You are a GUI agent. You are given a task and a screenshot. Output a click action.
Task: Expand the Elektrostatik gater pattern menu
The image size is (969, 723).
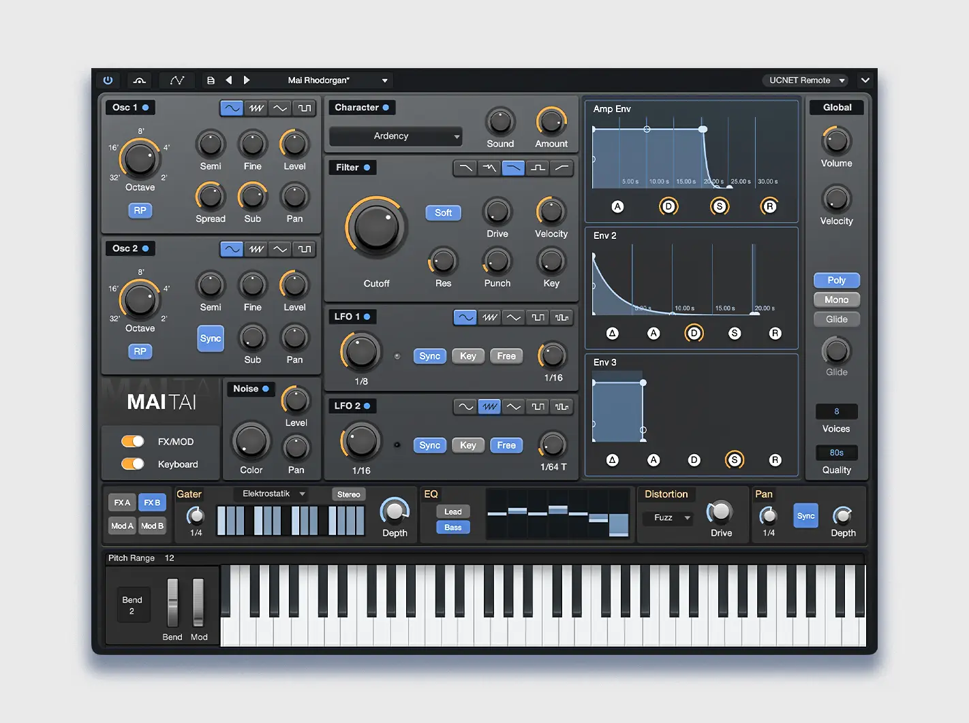[273, 494]
